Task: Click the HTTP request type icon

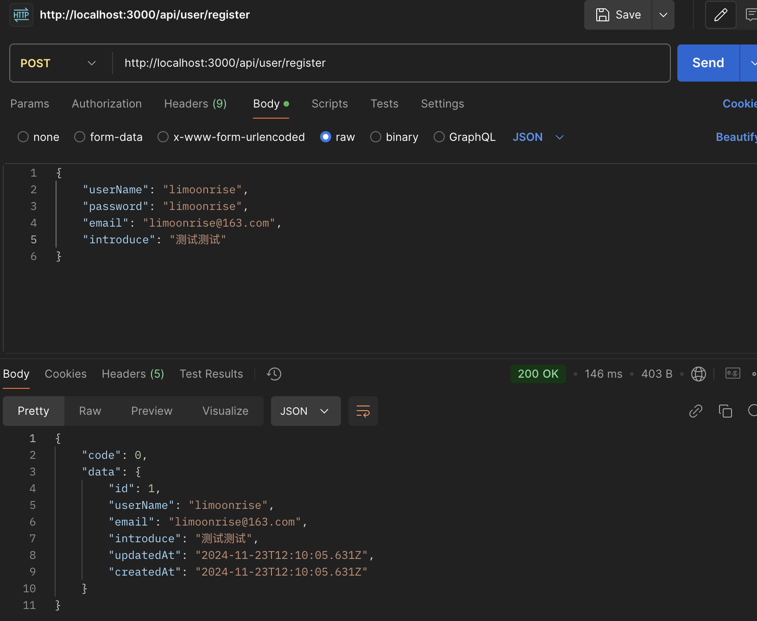Action: pyautogui.click(x=21, y=15)
